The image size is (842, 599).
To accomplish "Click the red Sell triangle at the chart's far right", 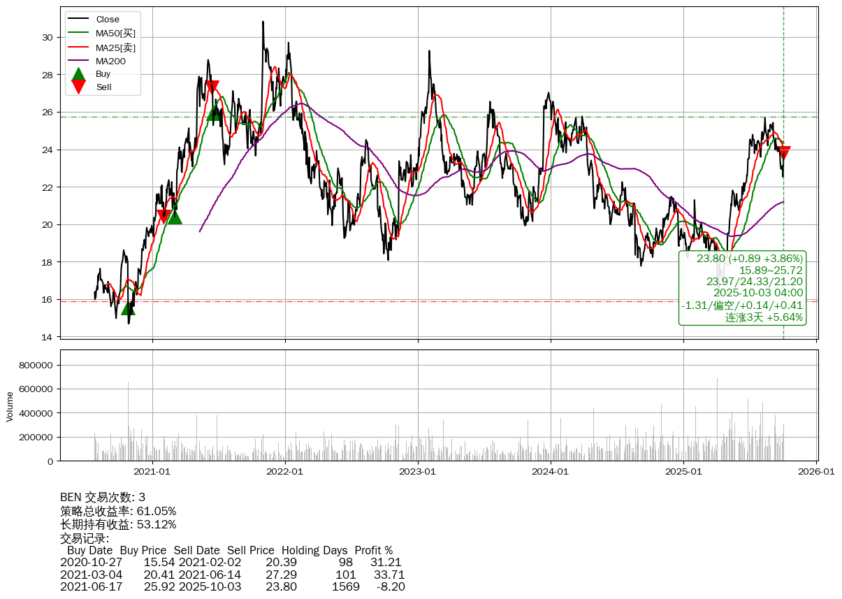I will 783,152.
